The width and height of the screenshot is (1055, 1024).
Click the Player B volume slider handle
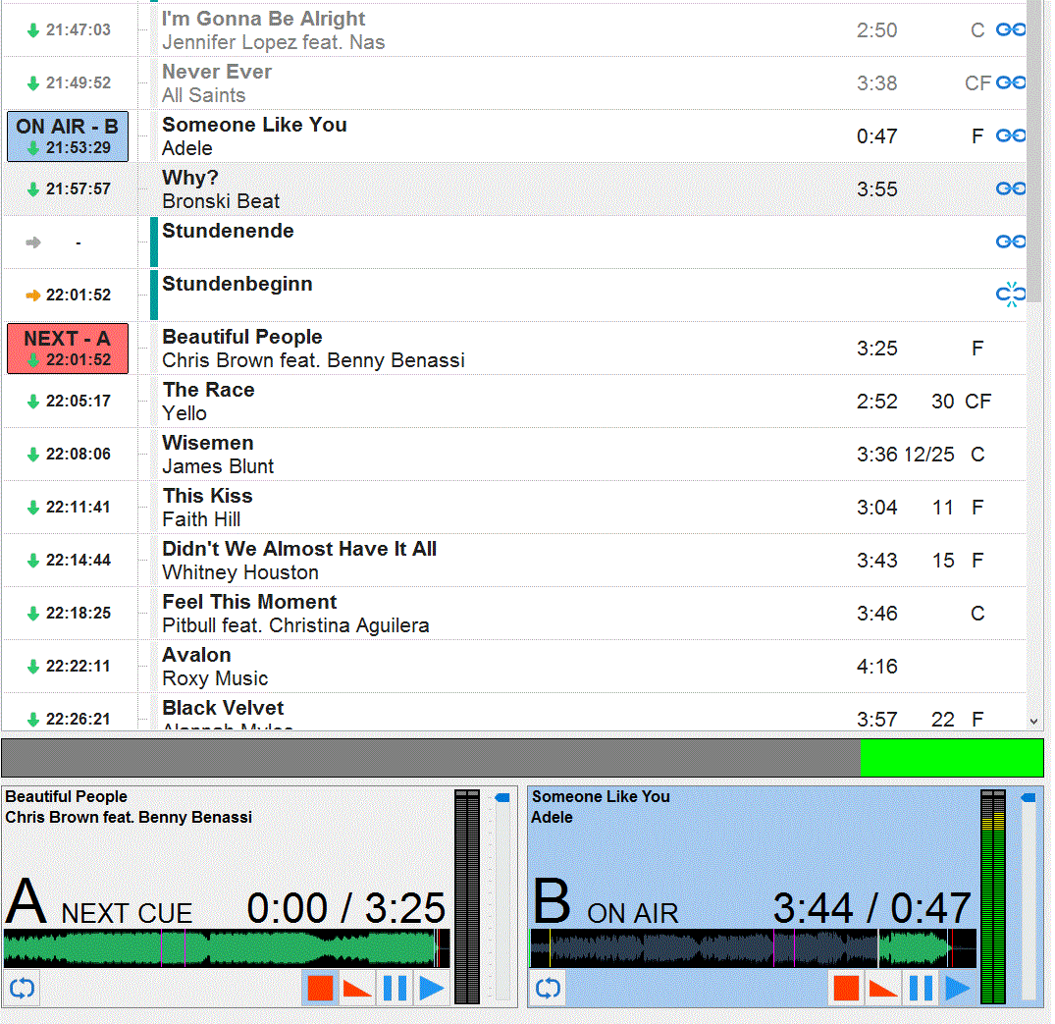pyautogui.click(x=1028, y=798)
